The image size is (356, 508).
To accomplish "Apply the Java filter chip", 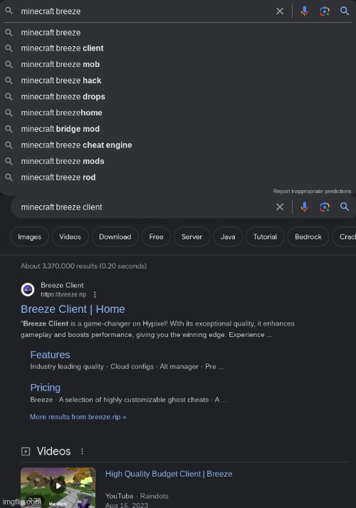I will (228, 237).
